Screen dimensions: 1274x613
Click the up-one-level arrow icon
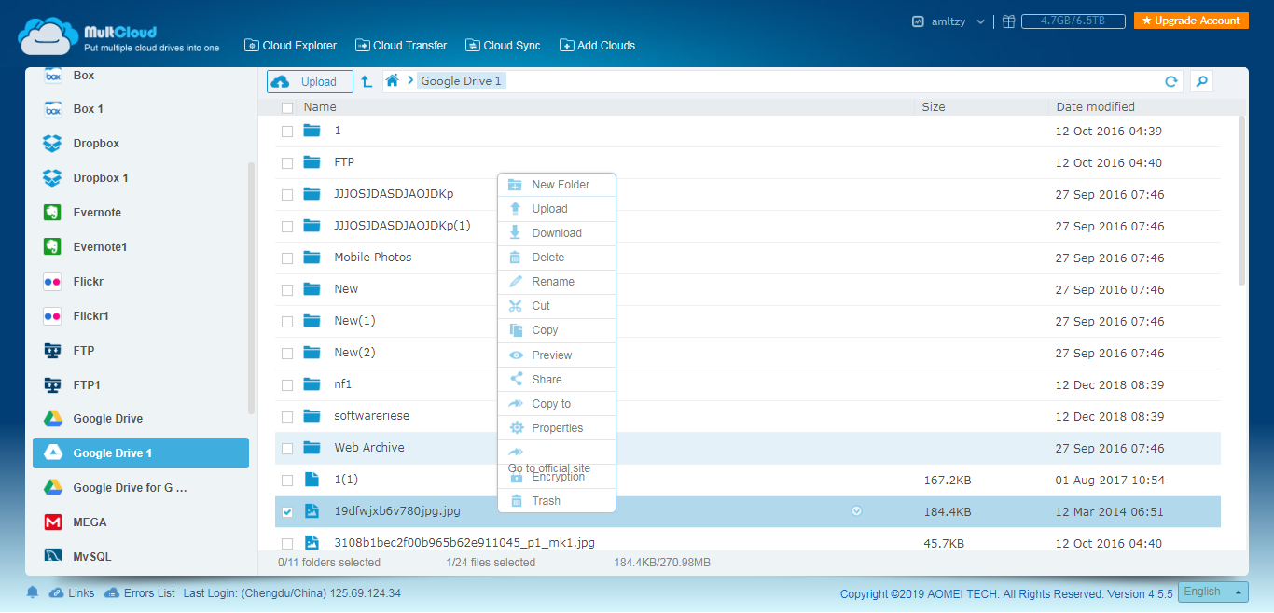[367, 82]
